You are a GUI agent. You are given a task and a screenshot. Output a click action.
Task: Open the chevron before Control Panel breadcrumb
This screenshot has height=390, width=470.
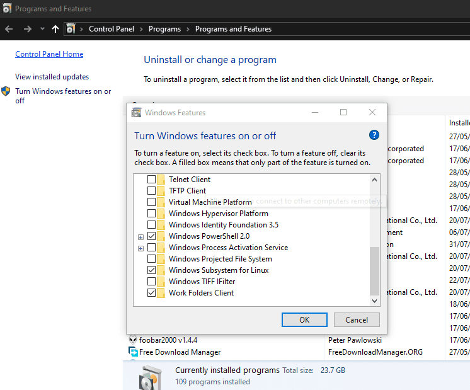tap(81, 29)
